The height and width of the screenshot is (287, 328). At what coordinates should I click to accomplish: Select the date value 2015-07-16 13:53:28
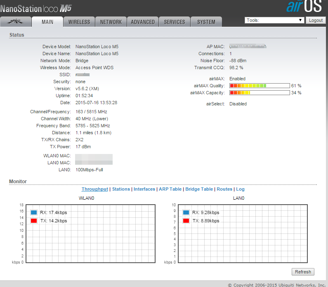(96, 103)
